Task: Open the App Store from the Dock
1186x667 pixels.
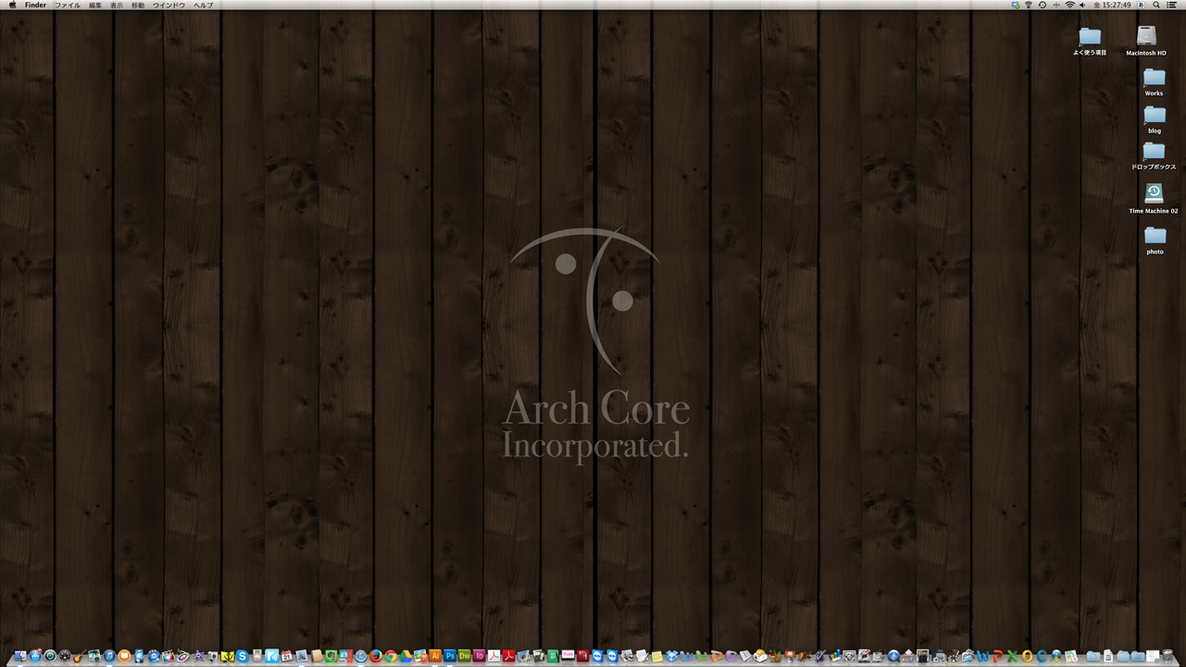Action: pyautogui.click(x=35, y=656)
